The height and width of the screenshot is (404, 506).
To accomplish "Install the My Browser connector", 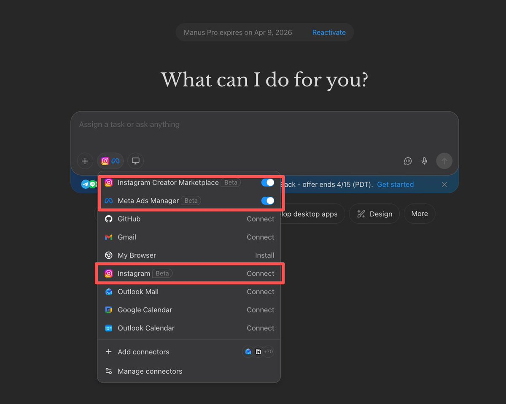I will (265, 255).
